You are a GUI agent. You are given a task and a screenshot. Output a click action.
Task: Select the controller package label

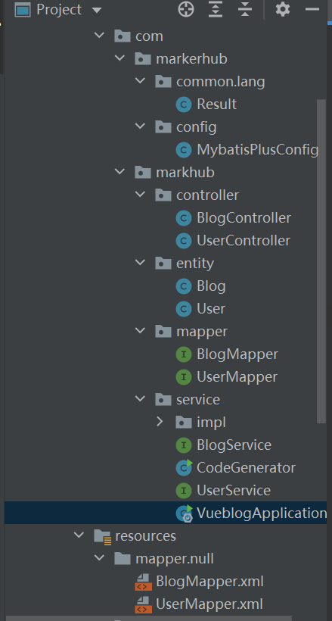(x=208, y=195)
